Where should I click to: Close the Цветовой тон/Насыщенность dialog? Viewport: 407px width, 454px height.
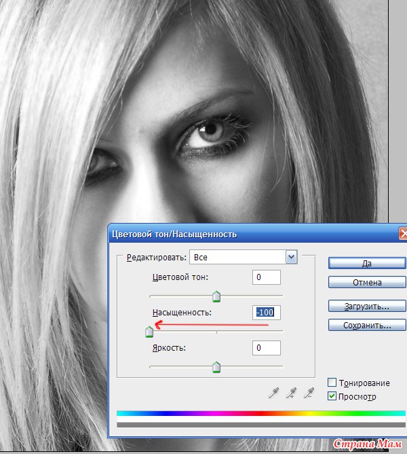tap(403, 233)
